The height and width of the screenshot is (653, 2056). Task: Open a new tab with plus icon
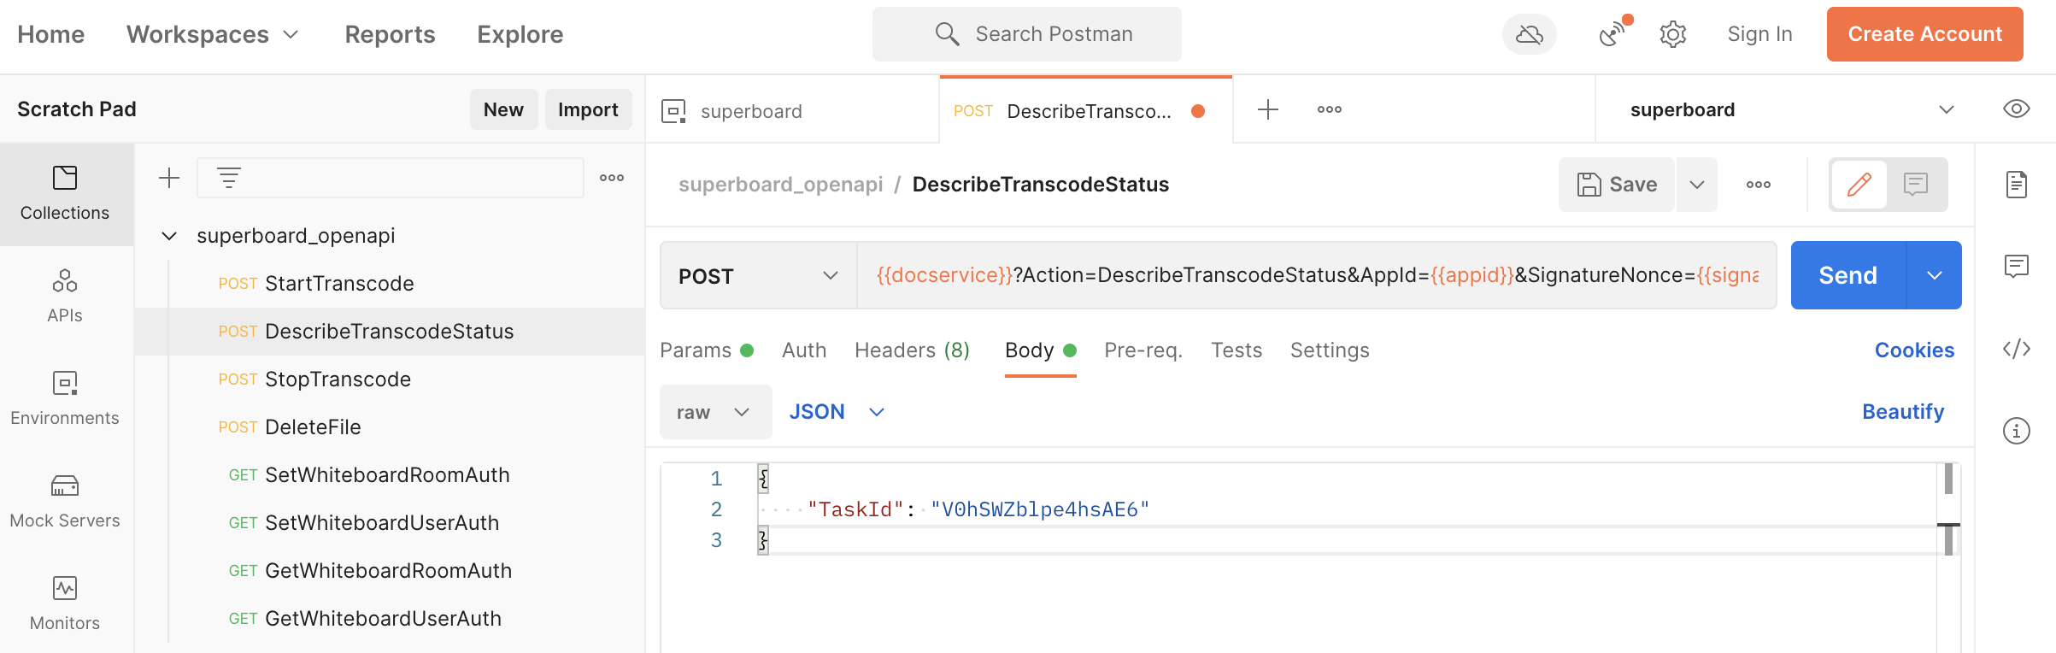1268,109
